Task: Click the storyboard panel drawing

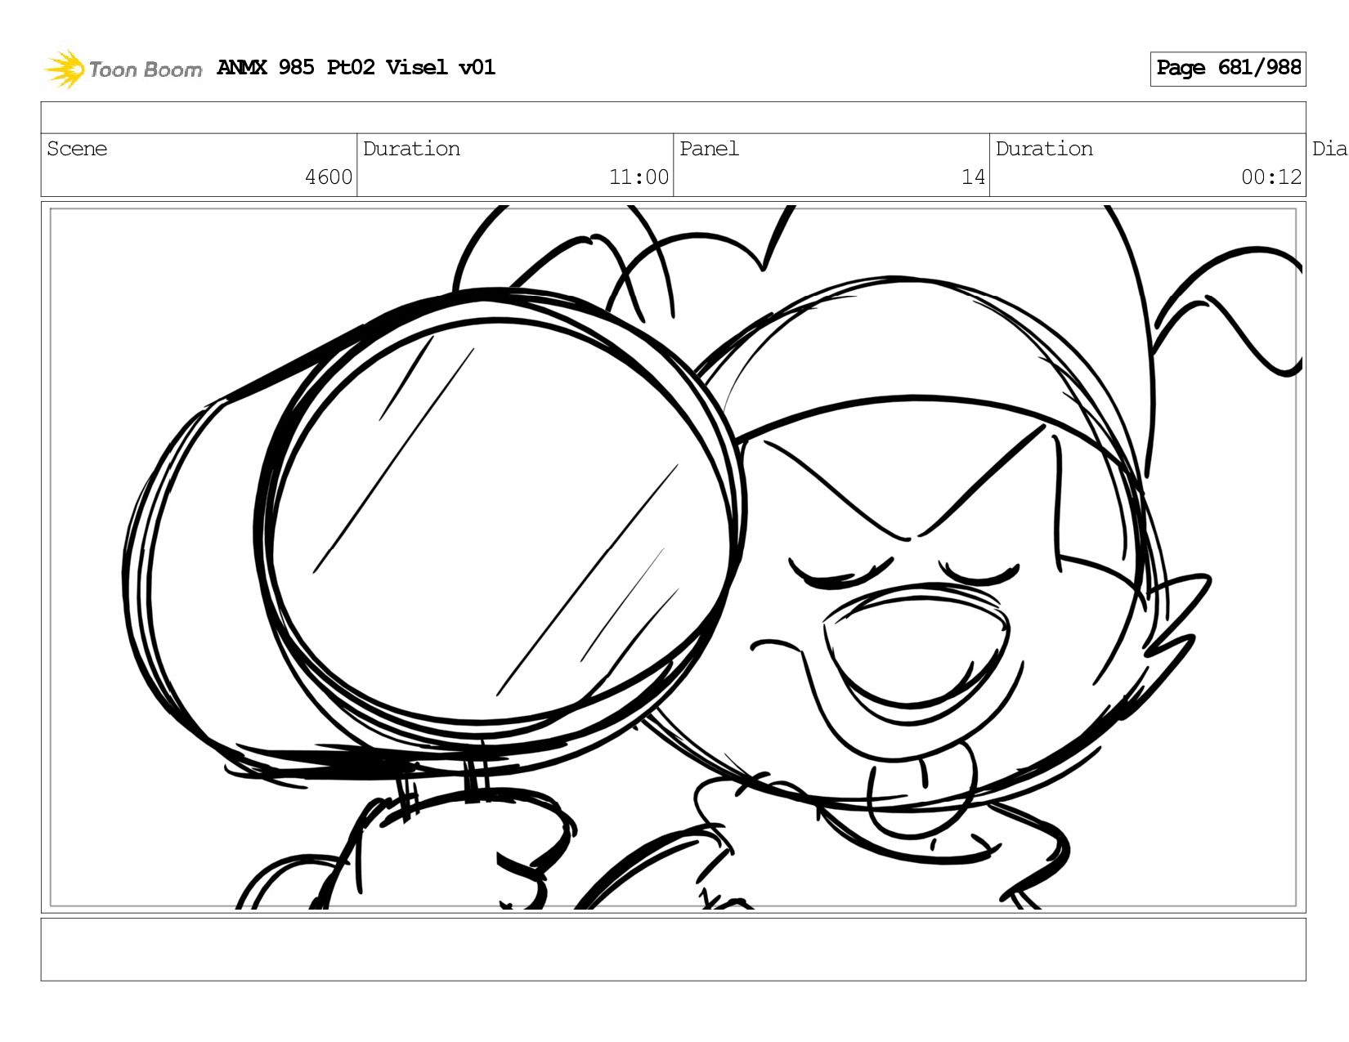Action: pos(673,557)
